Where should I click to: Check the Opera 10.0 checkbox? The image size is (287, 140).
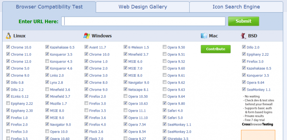point(47,131)
